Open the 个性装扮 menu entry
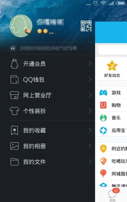This screenshot has width=127, height=202. pos(51,111)
